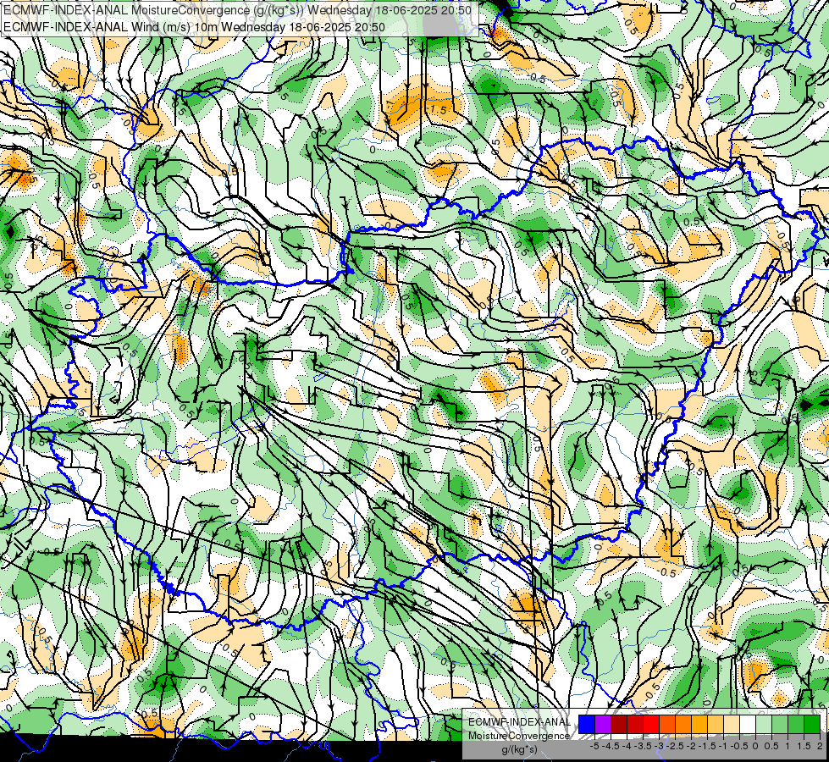Click the red-orange swatch between -3 and -2.5

point(667,724)
